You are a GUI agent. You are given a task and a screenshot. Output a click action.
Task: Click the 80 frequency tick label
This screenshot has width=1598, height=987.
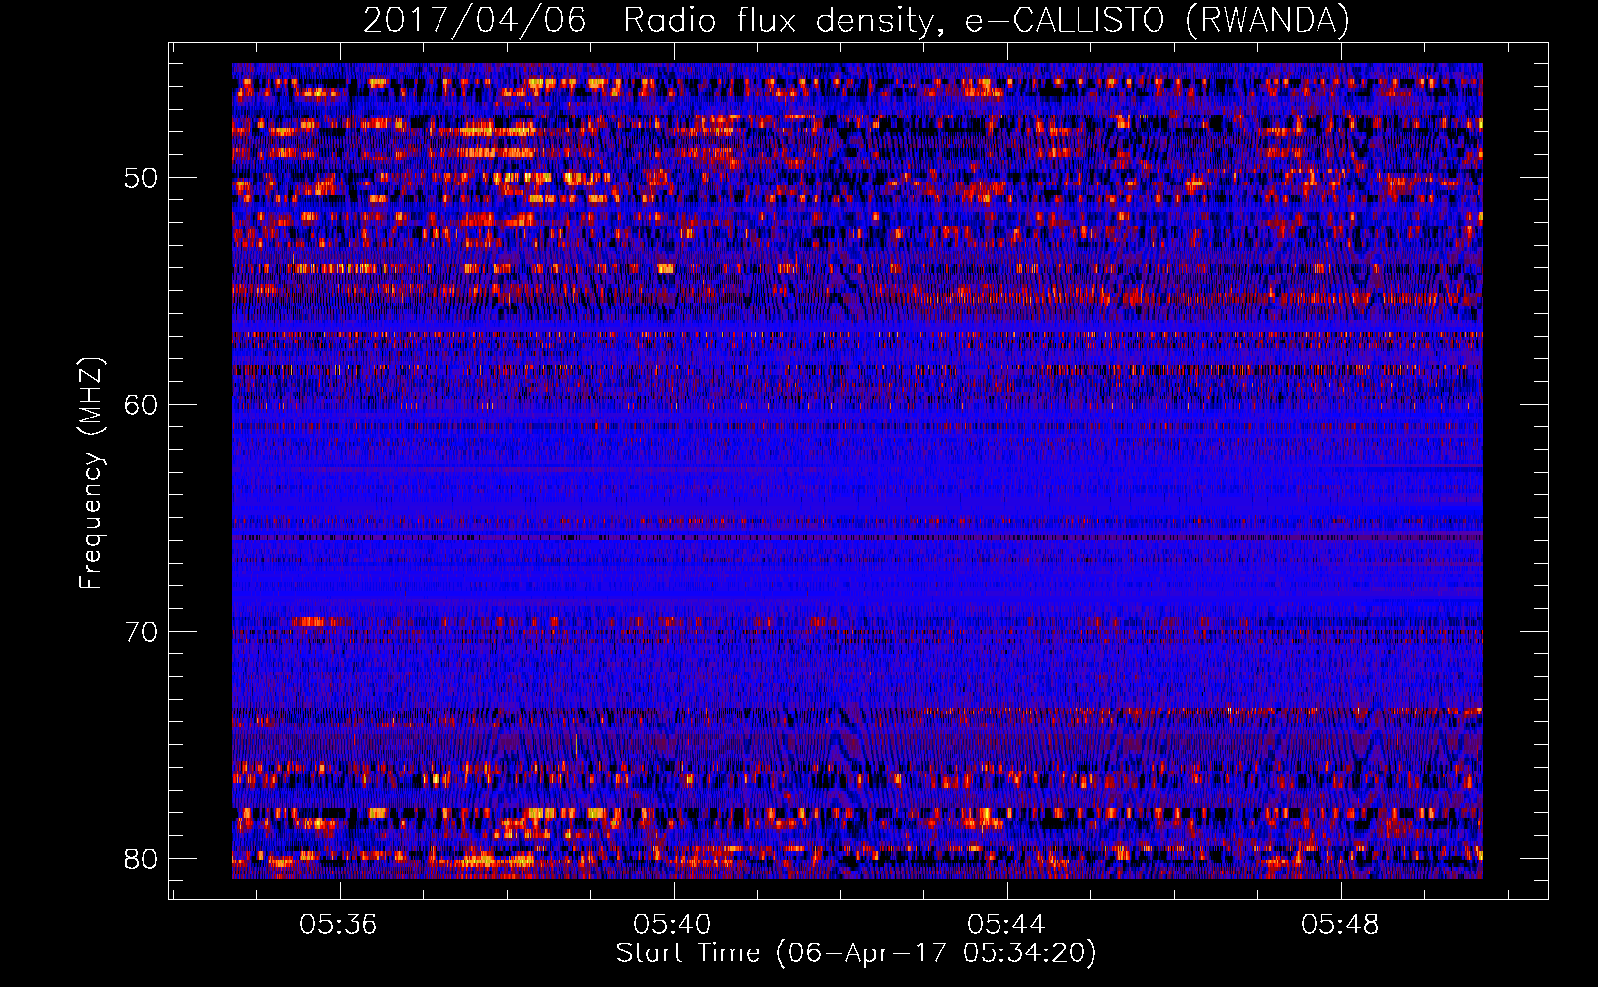tap(141, 858)
